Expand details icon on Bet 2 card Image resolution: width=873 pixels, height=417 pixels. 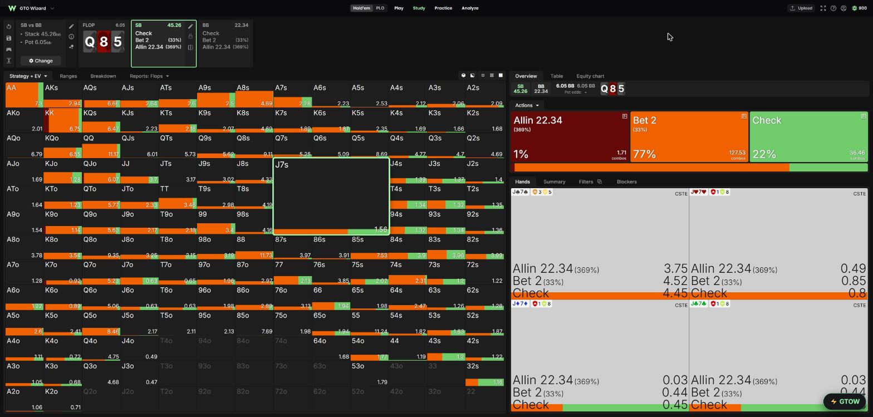click(744, 116)
